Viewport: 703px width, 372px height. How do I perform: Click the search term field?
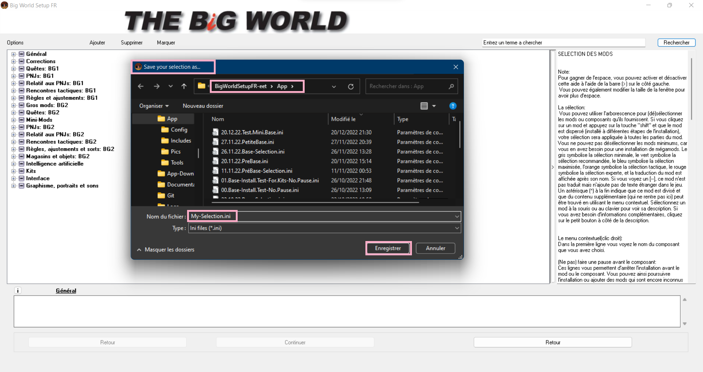tap(563, 43)
